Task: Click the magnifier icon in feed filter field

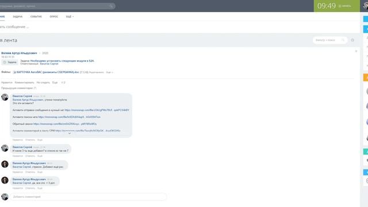Action: (x=343, y=40)
